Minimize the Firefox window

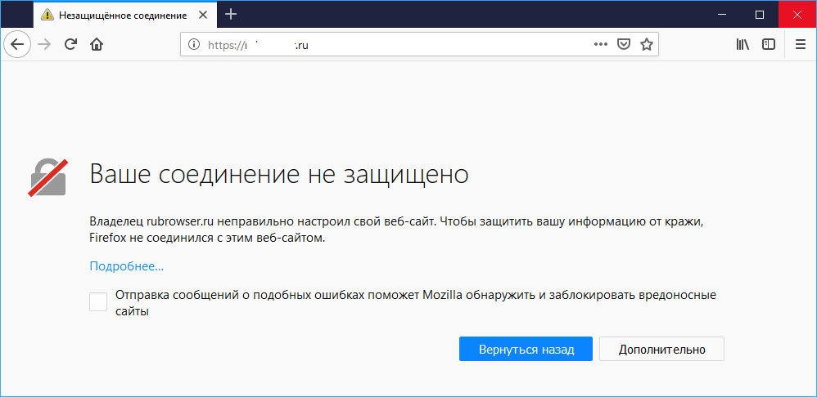[724, 15]
